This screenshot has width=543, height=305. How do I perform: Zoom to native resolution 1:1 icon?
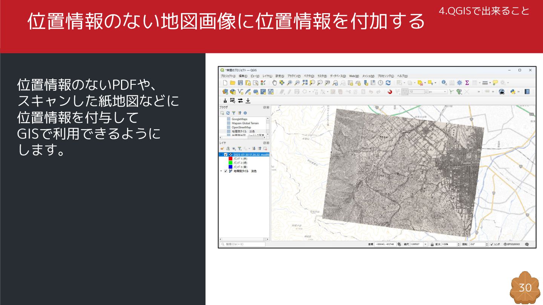click(x=327, y=82)
